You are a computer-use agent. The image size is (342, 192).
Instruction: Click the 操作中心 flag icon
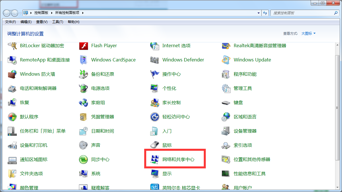(x=154, y=74)
